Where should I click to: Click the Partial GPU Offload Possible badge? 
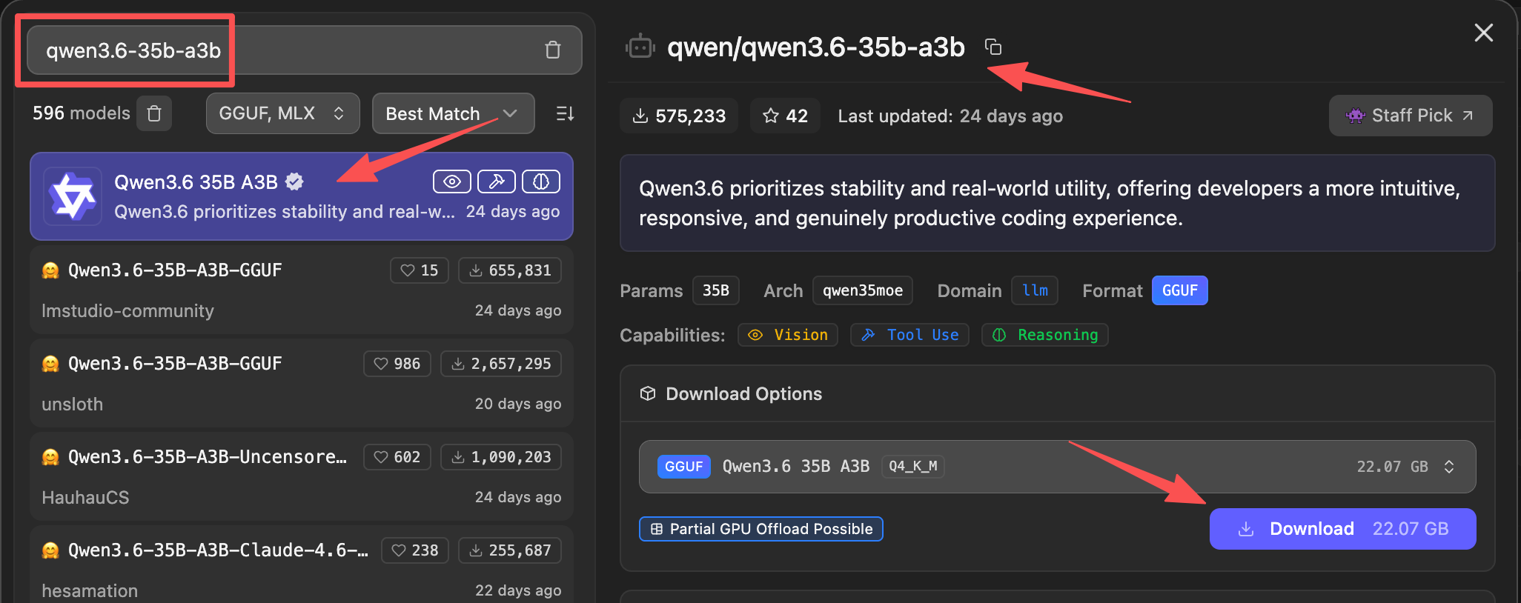pyautogui.click(x=761, y=529)
